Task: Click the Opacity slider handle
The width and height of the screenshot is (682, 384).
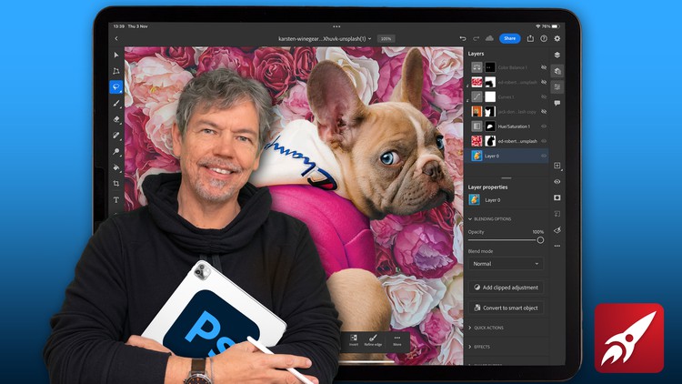Action: [540, 240]
